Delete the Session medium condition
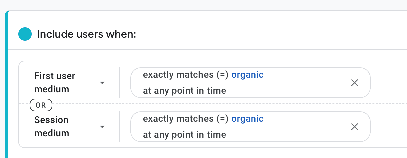This screenshot has height=158, width=407. point(354,127)
